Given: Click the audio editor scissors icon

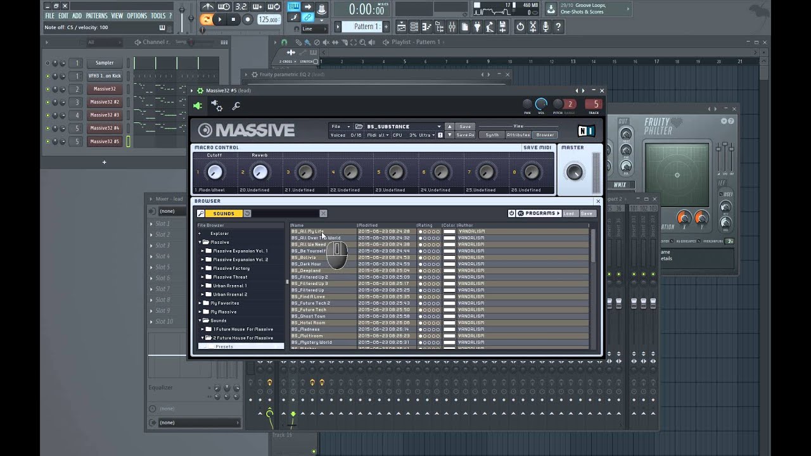Looking at the screenshot, I should point(533,27).
